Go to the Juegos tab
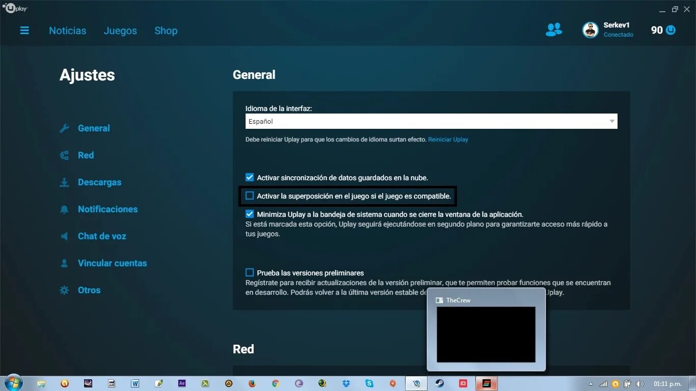The image size is (696, 391). (120, 31)
